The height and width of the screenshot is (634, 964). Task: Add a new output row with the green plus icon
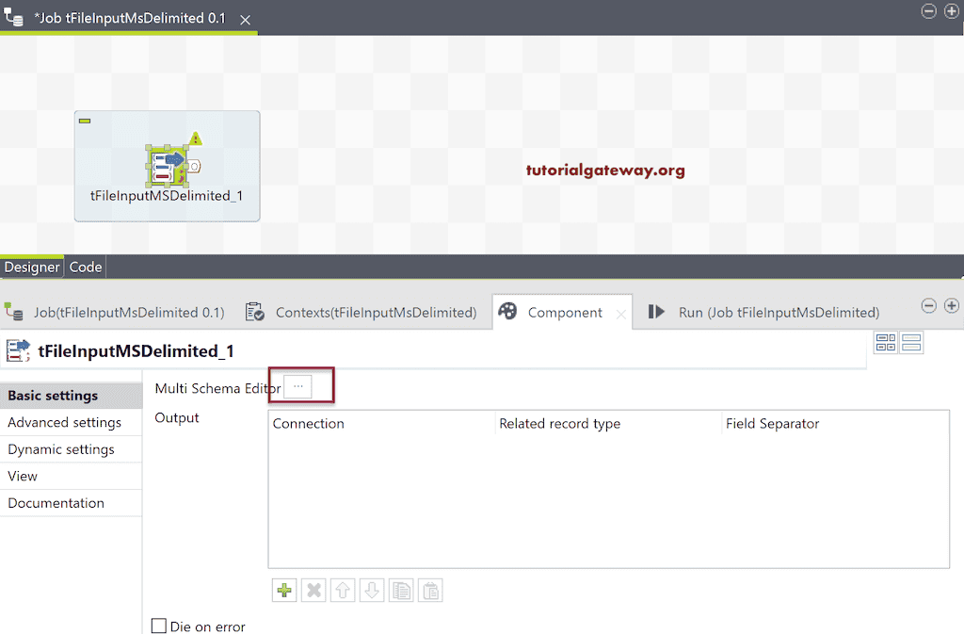283,590
